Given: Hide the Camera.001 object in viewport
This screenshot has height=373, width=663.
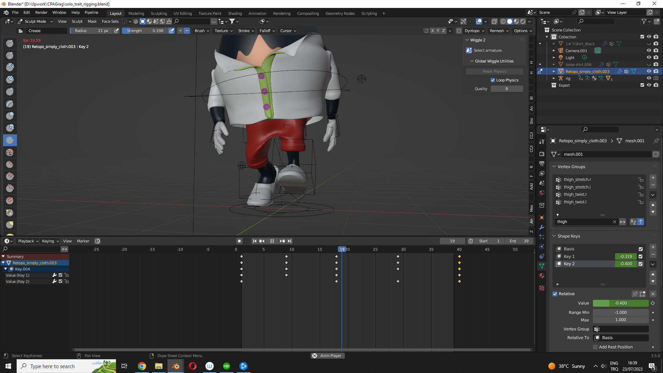Looking at the screenshot, I should [x=649, y=51].
